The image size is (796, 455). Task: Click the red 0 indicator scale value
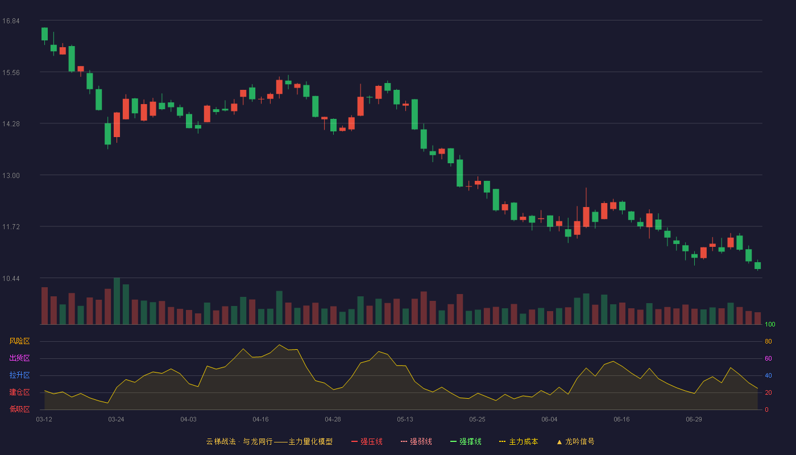tap(766, 410)
